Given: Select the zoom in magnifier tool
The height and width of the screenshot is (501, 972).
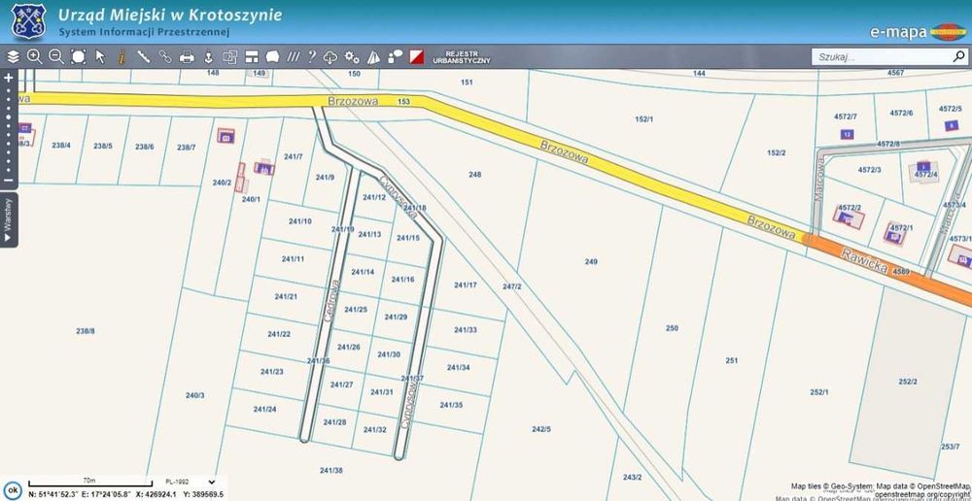Looking at the screenshot, I should point(35,57).
